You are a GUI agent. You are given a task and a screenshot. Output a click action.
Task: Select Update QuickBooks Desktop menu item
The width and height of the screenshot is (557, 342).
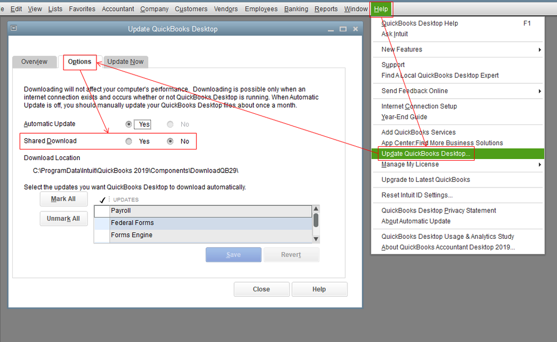pos(458,153)
